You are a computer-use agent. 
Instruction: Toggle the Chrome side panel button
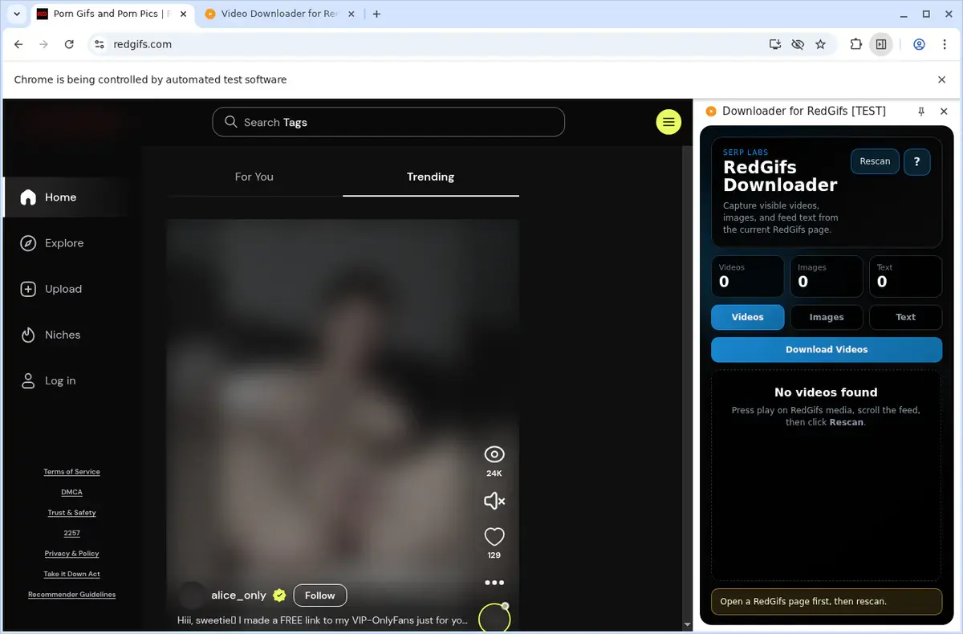tap(881, 44)
